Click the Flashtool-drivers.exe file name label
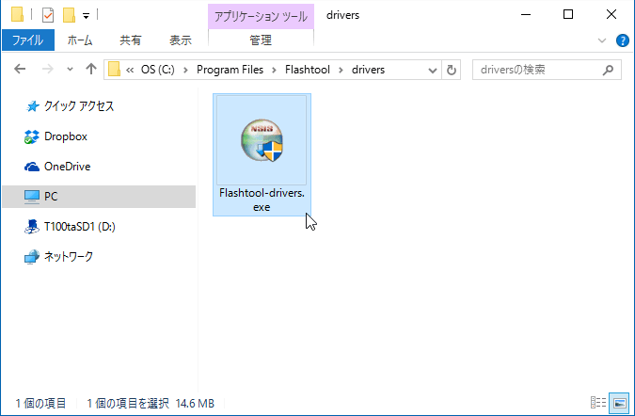This screenshot has height=416, width=635. 262,200
